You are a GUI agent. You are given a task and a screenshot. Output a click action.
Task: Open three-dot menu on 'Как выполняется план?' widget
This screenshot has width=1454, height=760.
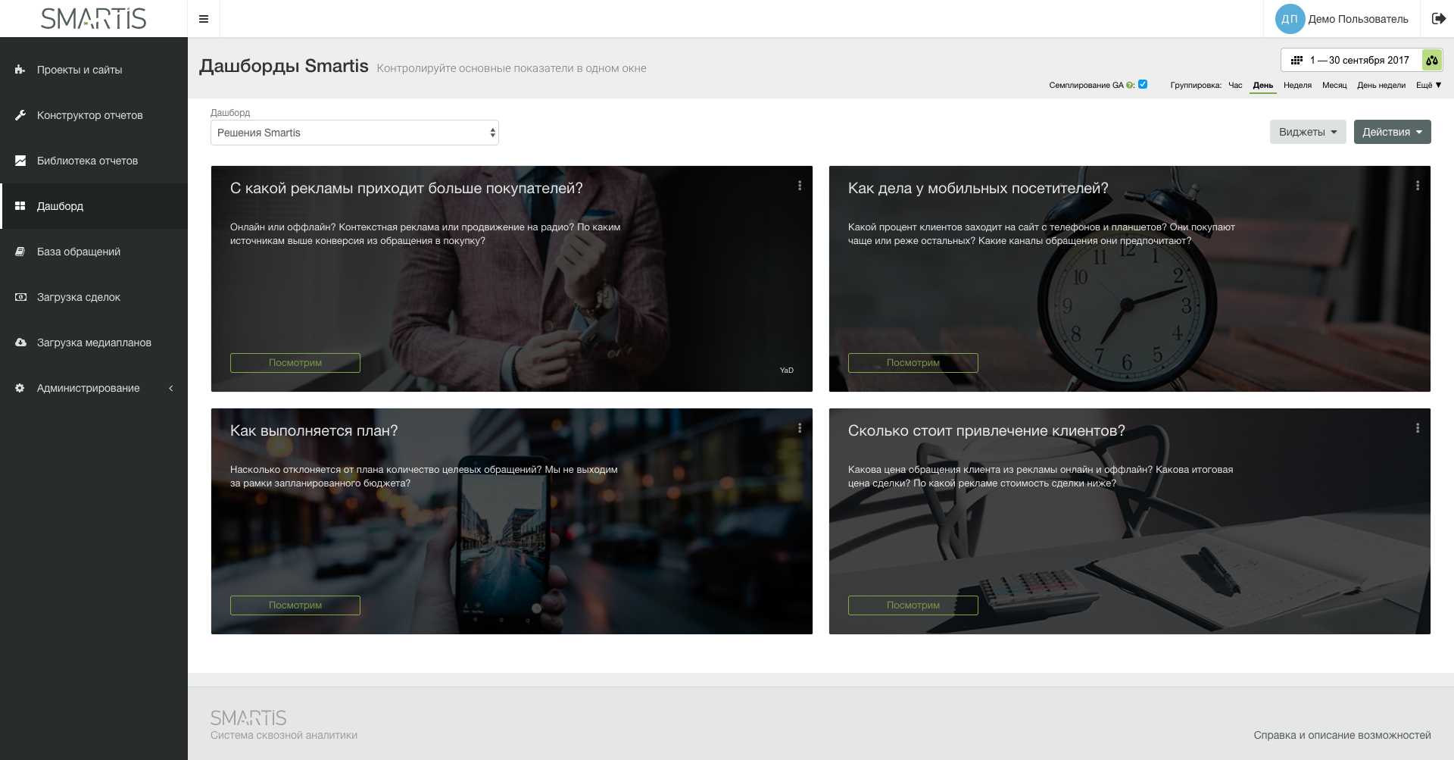[800, 428]
